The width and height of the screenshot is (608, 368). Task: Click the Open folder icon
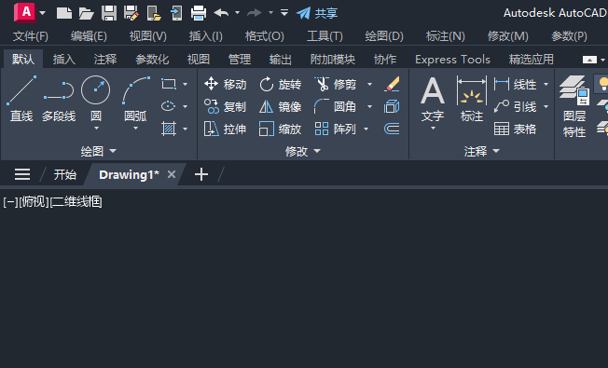pyautogui.click(x=86, y=14)
